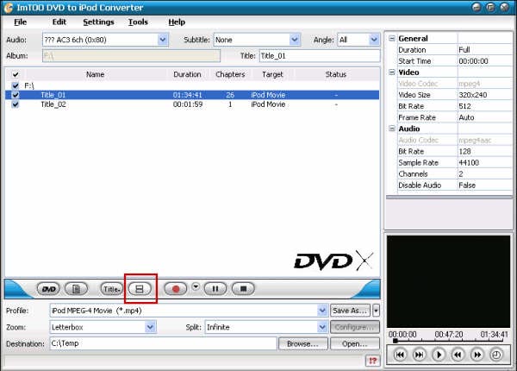Screen dimensions: 517x371
Task: Click the Destination path field
Action: (x=163, y=343)
